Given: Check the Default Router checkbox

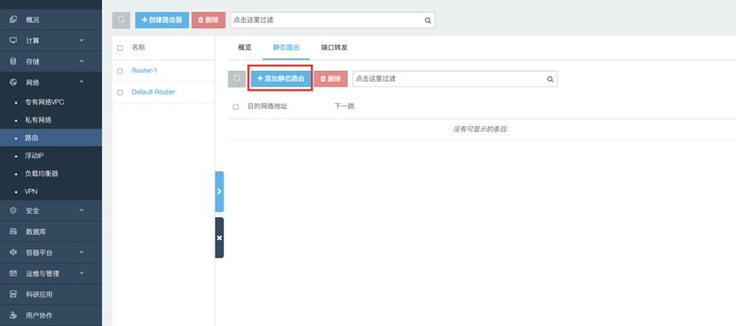Looking at the screenshot, I should click(120, 93).
